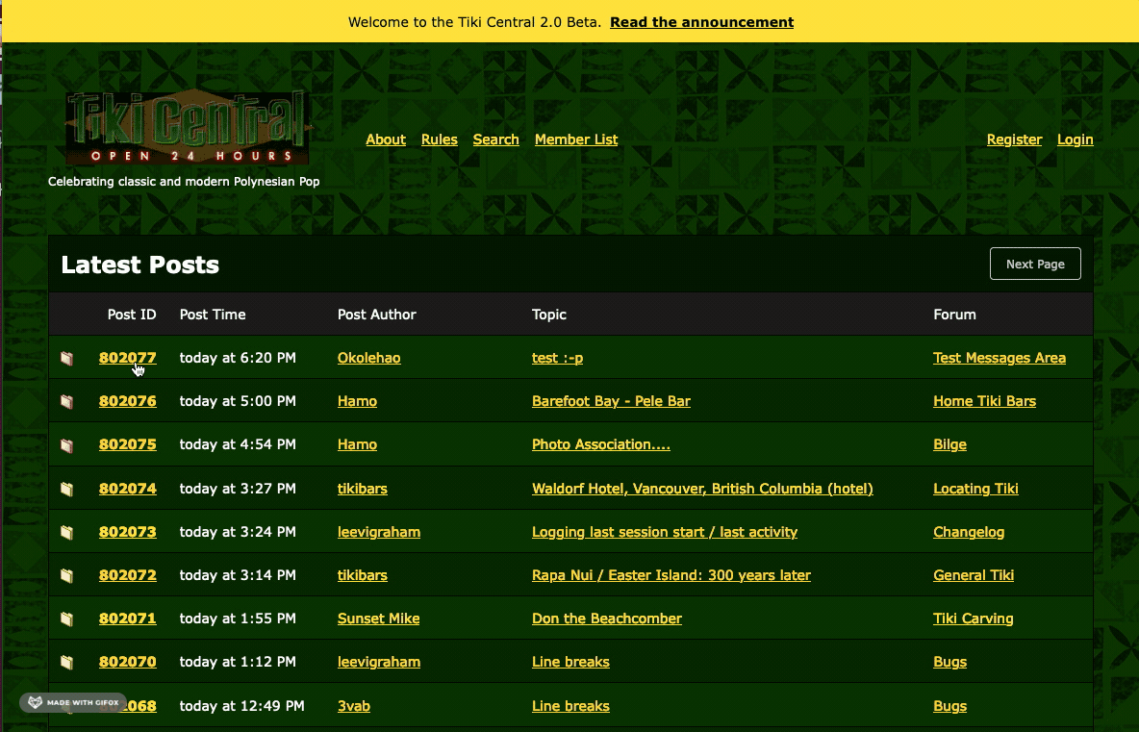The height and width of the screenshot is (732, 1139).
Task: Open the Don the Beachcomber topic
Action: [x=607, y=618]
